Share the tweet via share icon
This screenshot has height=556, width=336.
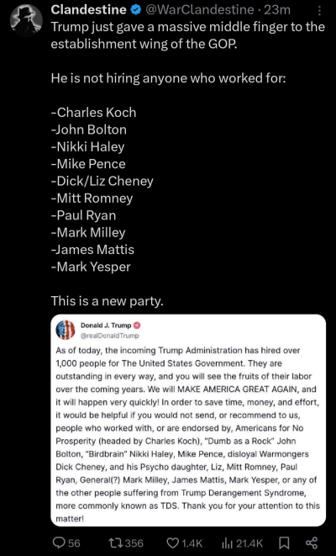[311, 543]
